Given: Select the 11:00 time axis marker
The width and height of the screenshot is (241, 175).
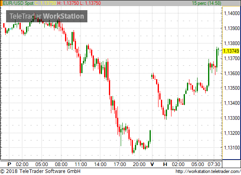Looking at the screenshot, I should 81,164.
